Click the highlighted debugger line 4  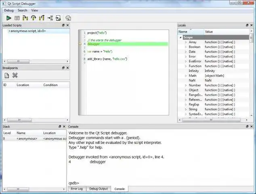coord(128,44)
